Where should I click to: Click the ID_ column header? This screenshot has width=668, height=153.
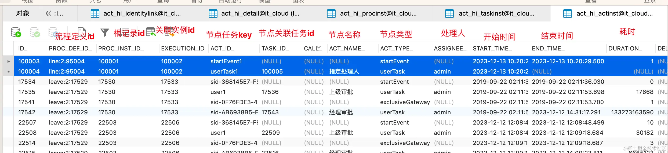point(30,49)
